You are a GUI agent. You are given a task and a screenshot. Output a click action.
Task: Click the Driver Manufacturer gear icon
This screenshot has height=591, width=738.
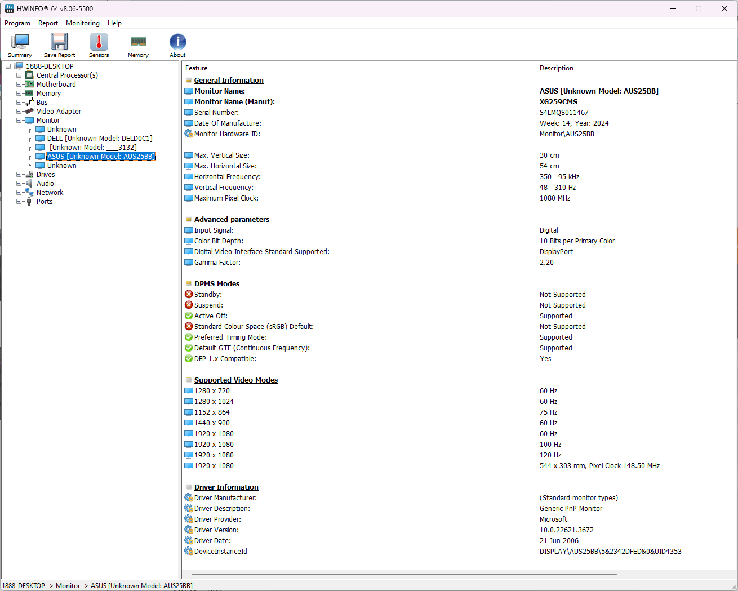(x=189, y=498)
